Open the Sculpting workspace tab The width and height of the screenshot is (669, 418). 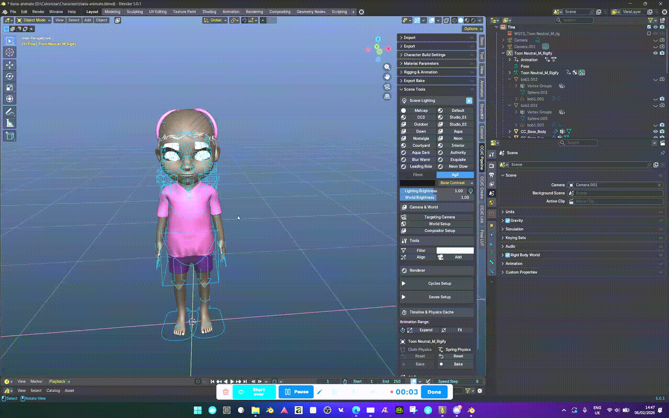click(x=134, y=12)
